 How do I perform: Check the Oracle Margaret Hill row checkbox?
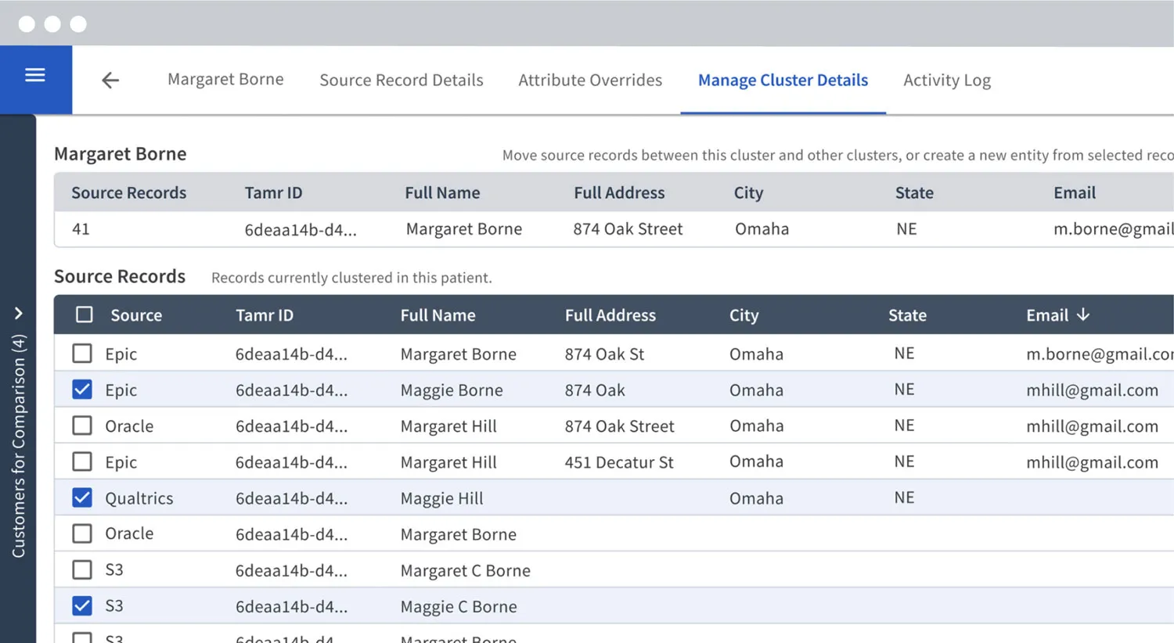click(x=82, y=426)
